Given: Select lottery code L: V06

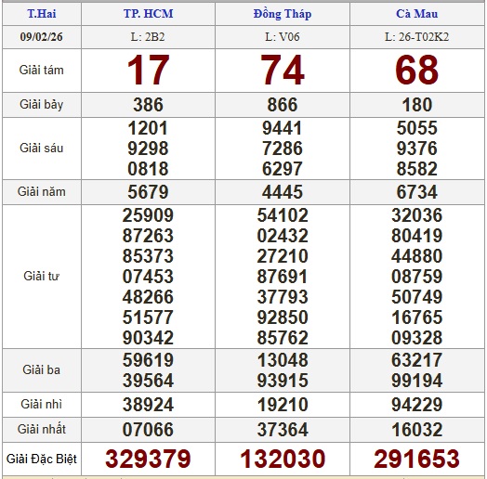Looking at the screenshot, I should (x=283, y=37).
